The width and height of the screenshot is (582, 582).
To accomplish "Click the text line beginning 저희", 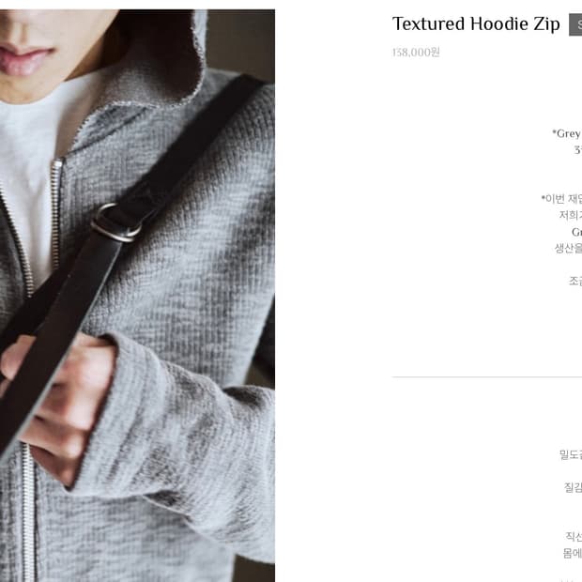I will (x=571, y=215).
